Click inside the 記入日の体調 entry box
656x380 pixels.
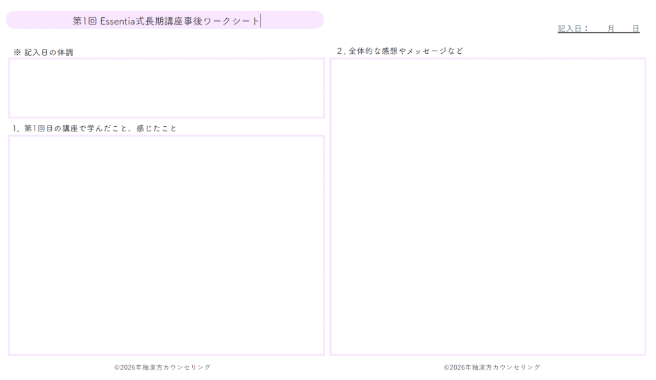click(166, 88)
